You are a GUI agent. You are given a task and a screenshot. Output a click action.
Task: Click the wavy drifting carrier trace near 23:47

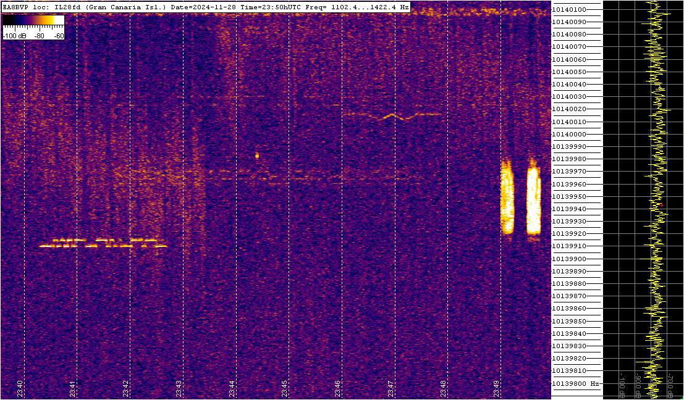pos(392,116)
